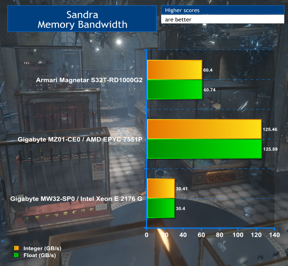Screen dimensions: 288x266
Task: Click the 'Higher scores' header box
Action: click(222, 10)
